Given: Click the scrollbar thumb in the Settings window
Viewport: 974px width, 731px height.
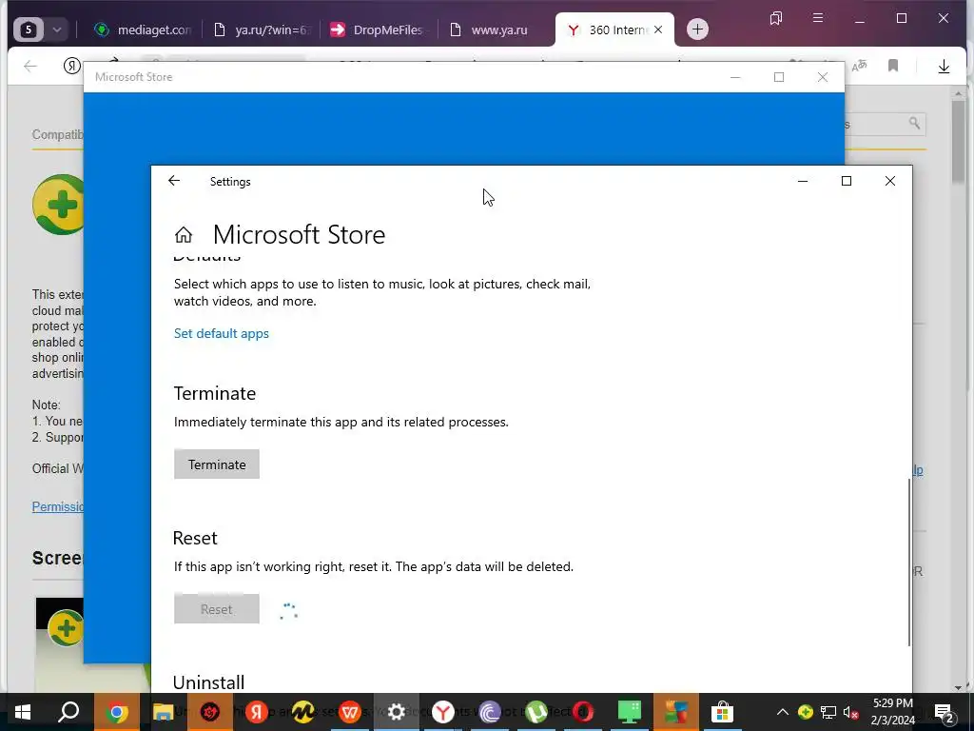Looking at the screenshot, I should point(908,563).
